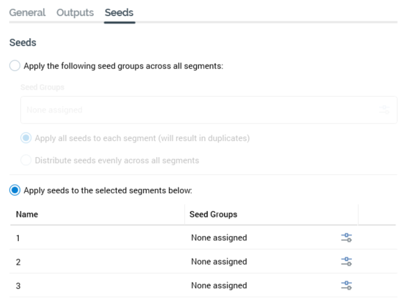Image resolution: width=404 pixels, height=307 pixels.
Task: Switch to the Outputs tab
Action: click(75, 13)
